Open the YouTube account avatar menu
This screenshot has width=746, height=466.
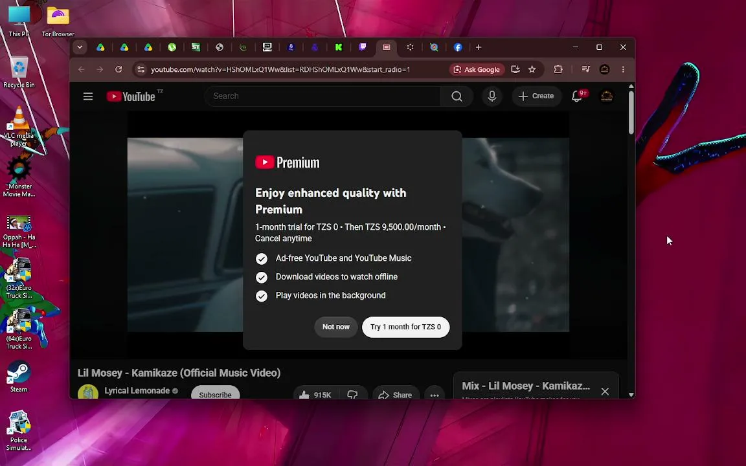coord(606,96)
